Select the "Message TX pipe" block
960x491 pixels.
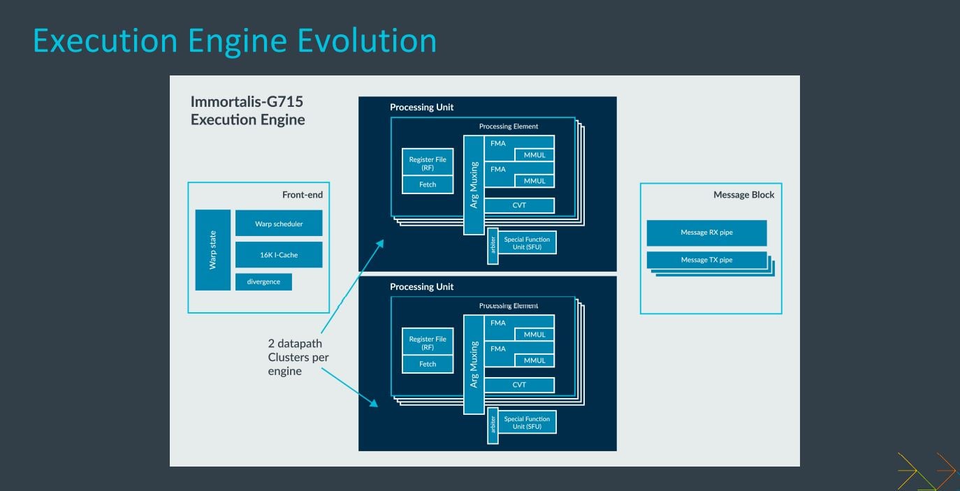[x=706, y=260]
